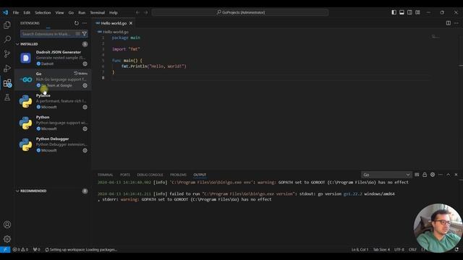463x260 pixels.
Task: Go back in navigation history
Action: (x=137, y=12)
